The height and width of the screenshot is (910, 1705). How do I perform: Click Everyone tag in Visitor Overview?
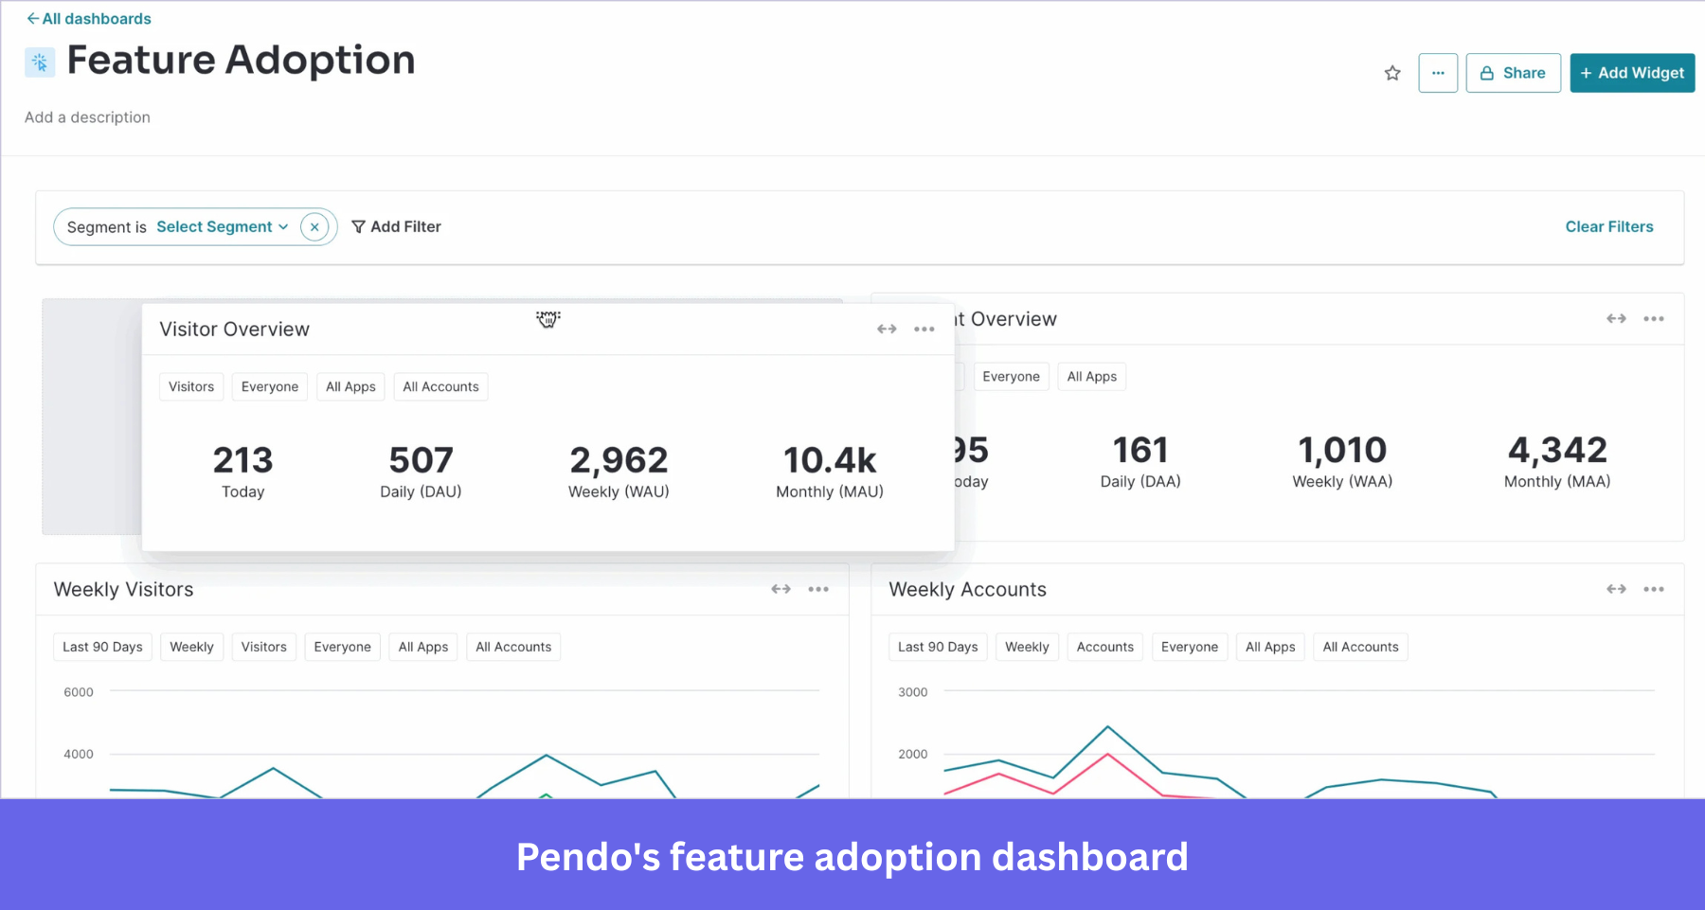tap(270, 386)
